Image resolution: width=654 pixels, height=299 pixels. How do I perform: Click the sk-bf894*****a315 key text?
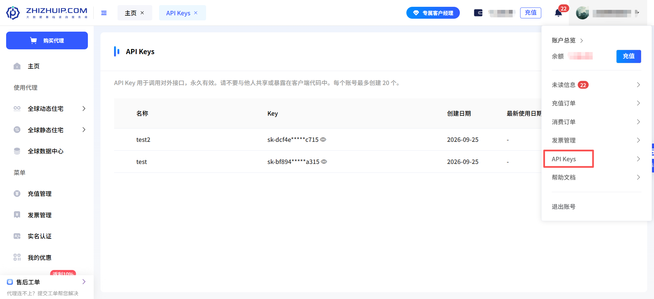click(293, 162)
